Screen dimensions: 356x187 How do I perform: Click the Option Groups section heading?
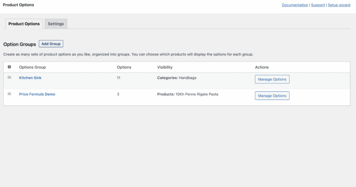(x=19, y=44)
